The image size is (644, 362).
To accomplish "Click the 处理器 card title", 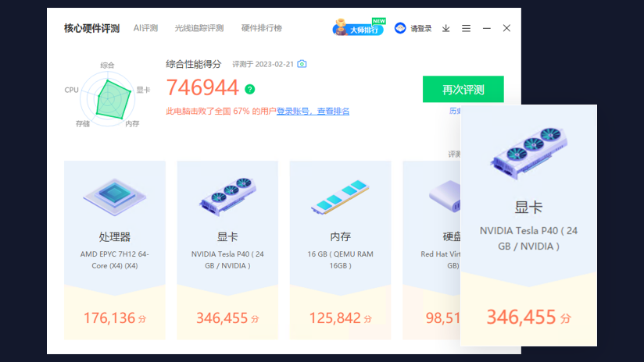I will pyautogui.click(x=115, y=236).
